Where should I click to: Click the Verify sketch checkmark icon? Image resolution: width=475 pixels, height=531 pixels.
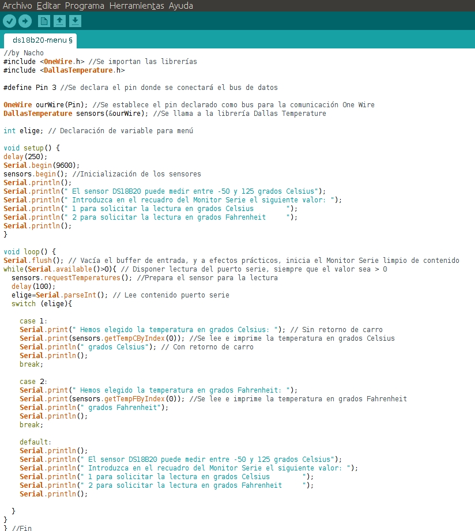(9, 21)
